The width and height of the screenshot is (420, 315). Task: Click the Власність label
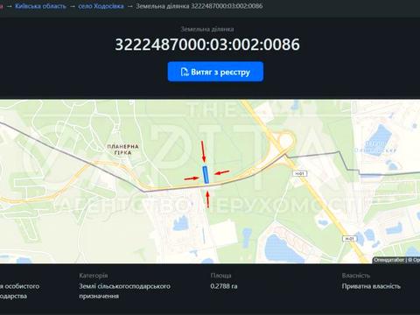356,276
